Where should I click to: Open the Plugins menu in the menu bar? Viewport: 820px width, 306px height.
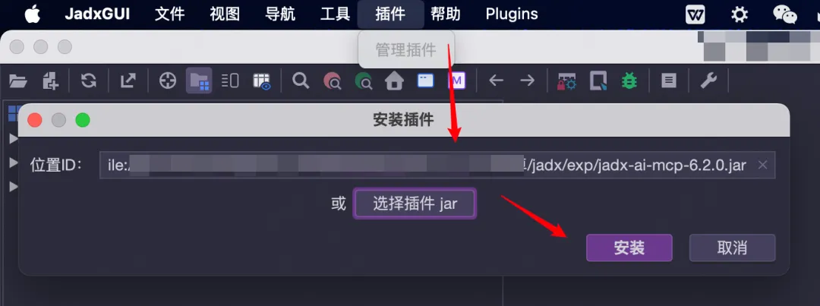pos(512,14)
